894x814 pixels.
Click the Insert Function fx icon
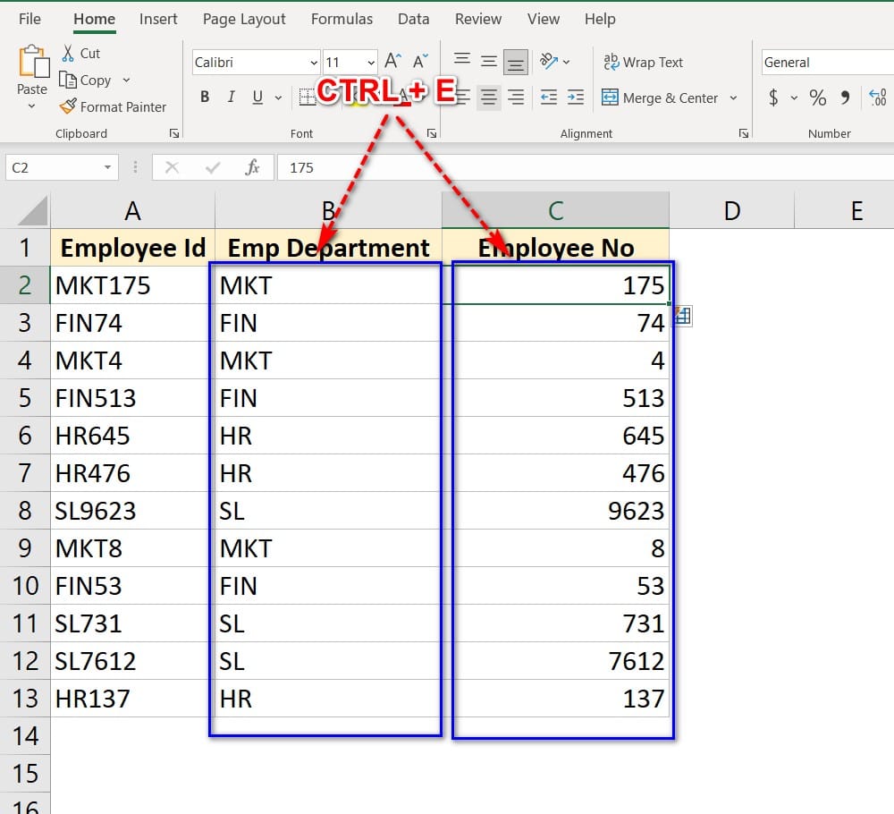click(x=252, y=167)
